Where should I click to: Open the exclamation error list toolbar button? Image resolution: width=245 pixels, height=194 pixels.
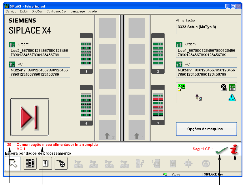pos(45,163)
